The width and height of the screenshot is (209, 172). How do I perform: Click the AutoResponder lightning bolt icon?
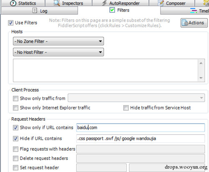104,3
